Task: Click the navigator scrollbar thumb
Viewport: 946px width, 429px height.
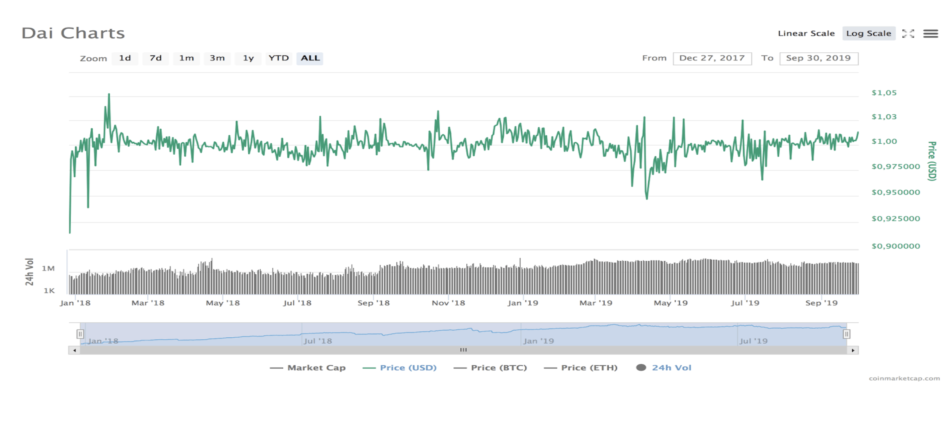Action: pyautogui.click(x=464, y=350)
